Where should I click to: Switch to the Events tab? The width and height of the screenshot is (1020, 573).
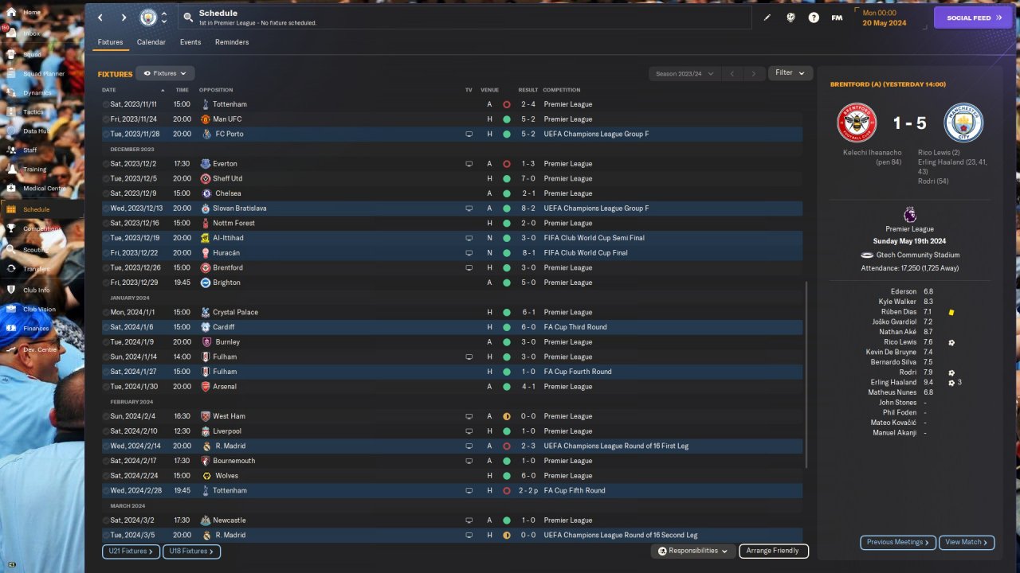coord(190,42)
